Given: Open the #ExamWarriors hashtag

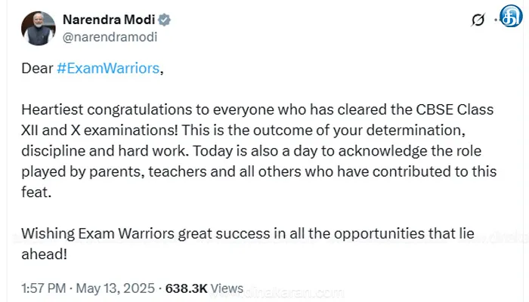Looking at the screenshot, I should pyautogui.click(x=108, y=69).
